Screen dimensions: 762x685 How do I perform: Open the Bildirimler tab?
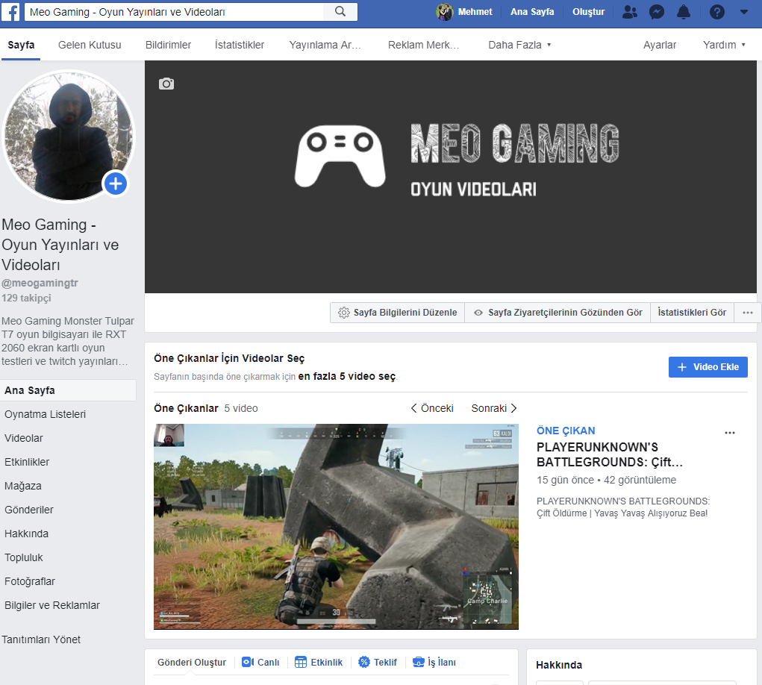coord(168,45)
